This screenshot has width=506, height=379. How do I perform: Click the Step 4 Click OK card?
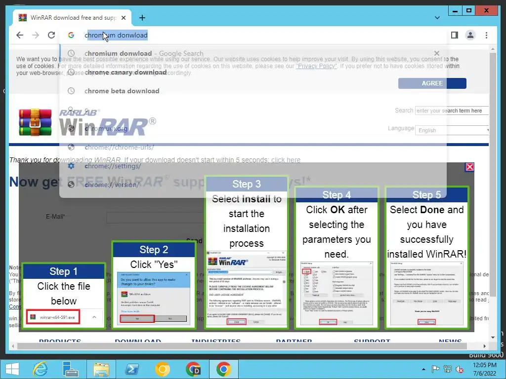point(337,258)
